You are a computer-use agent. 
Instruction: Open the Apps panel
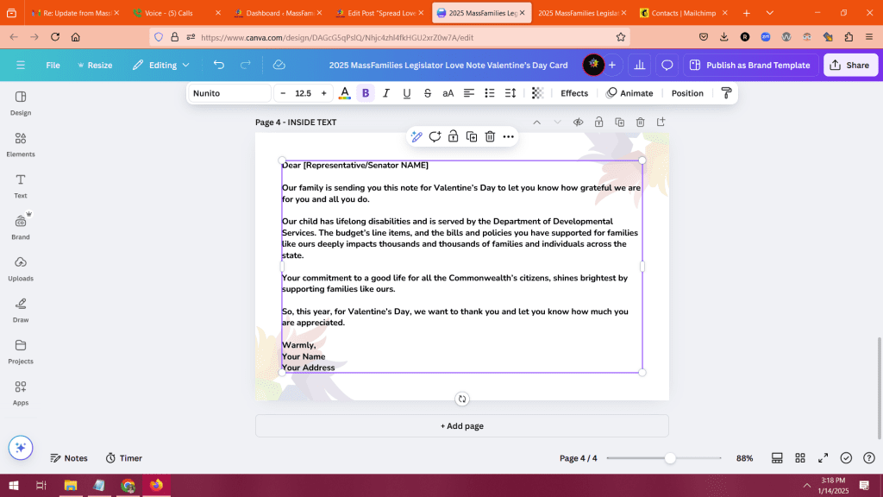21,393
